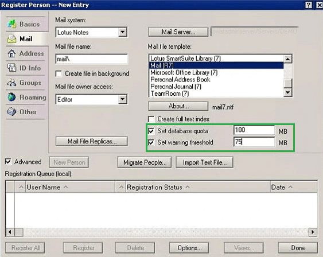323x257 pixels.
Task: Click the Groups people icon
Action: click(x=11, y=83)
